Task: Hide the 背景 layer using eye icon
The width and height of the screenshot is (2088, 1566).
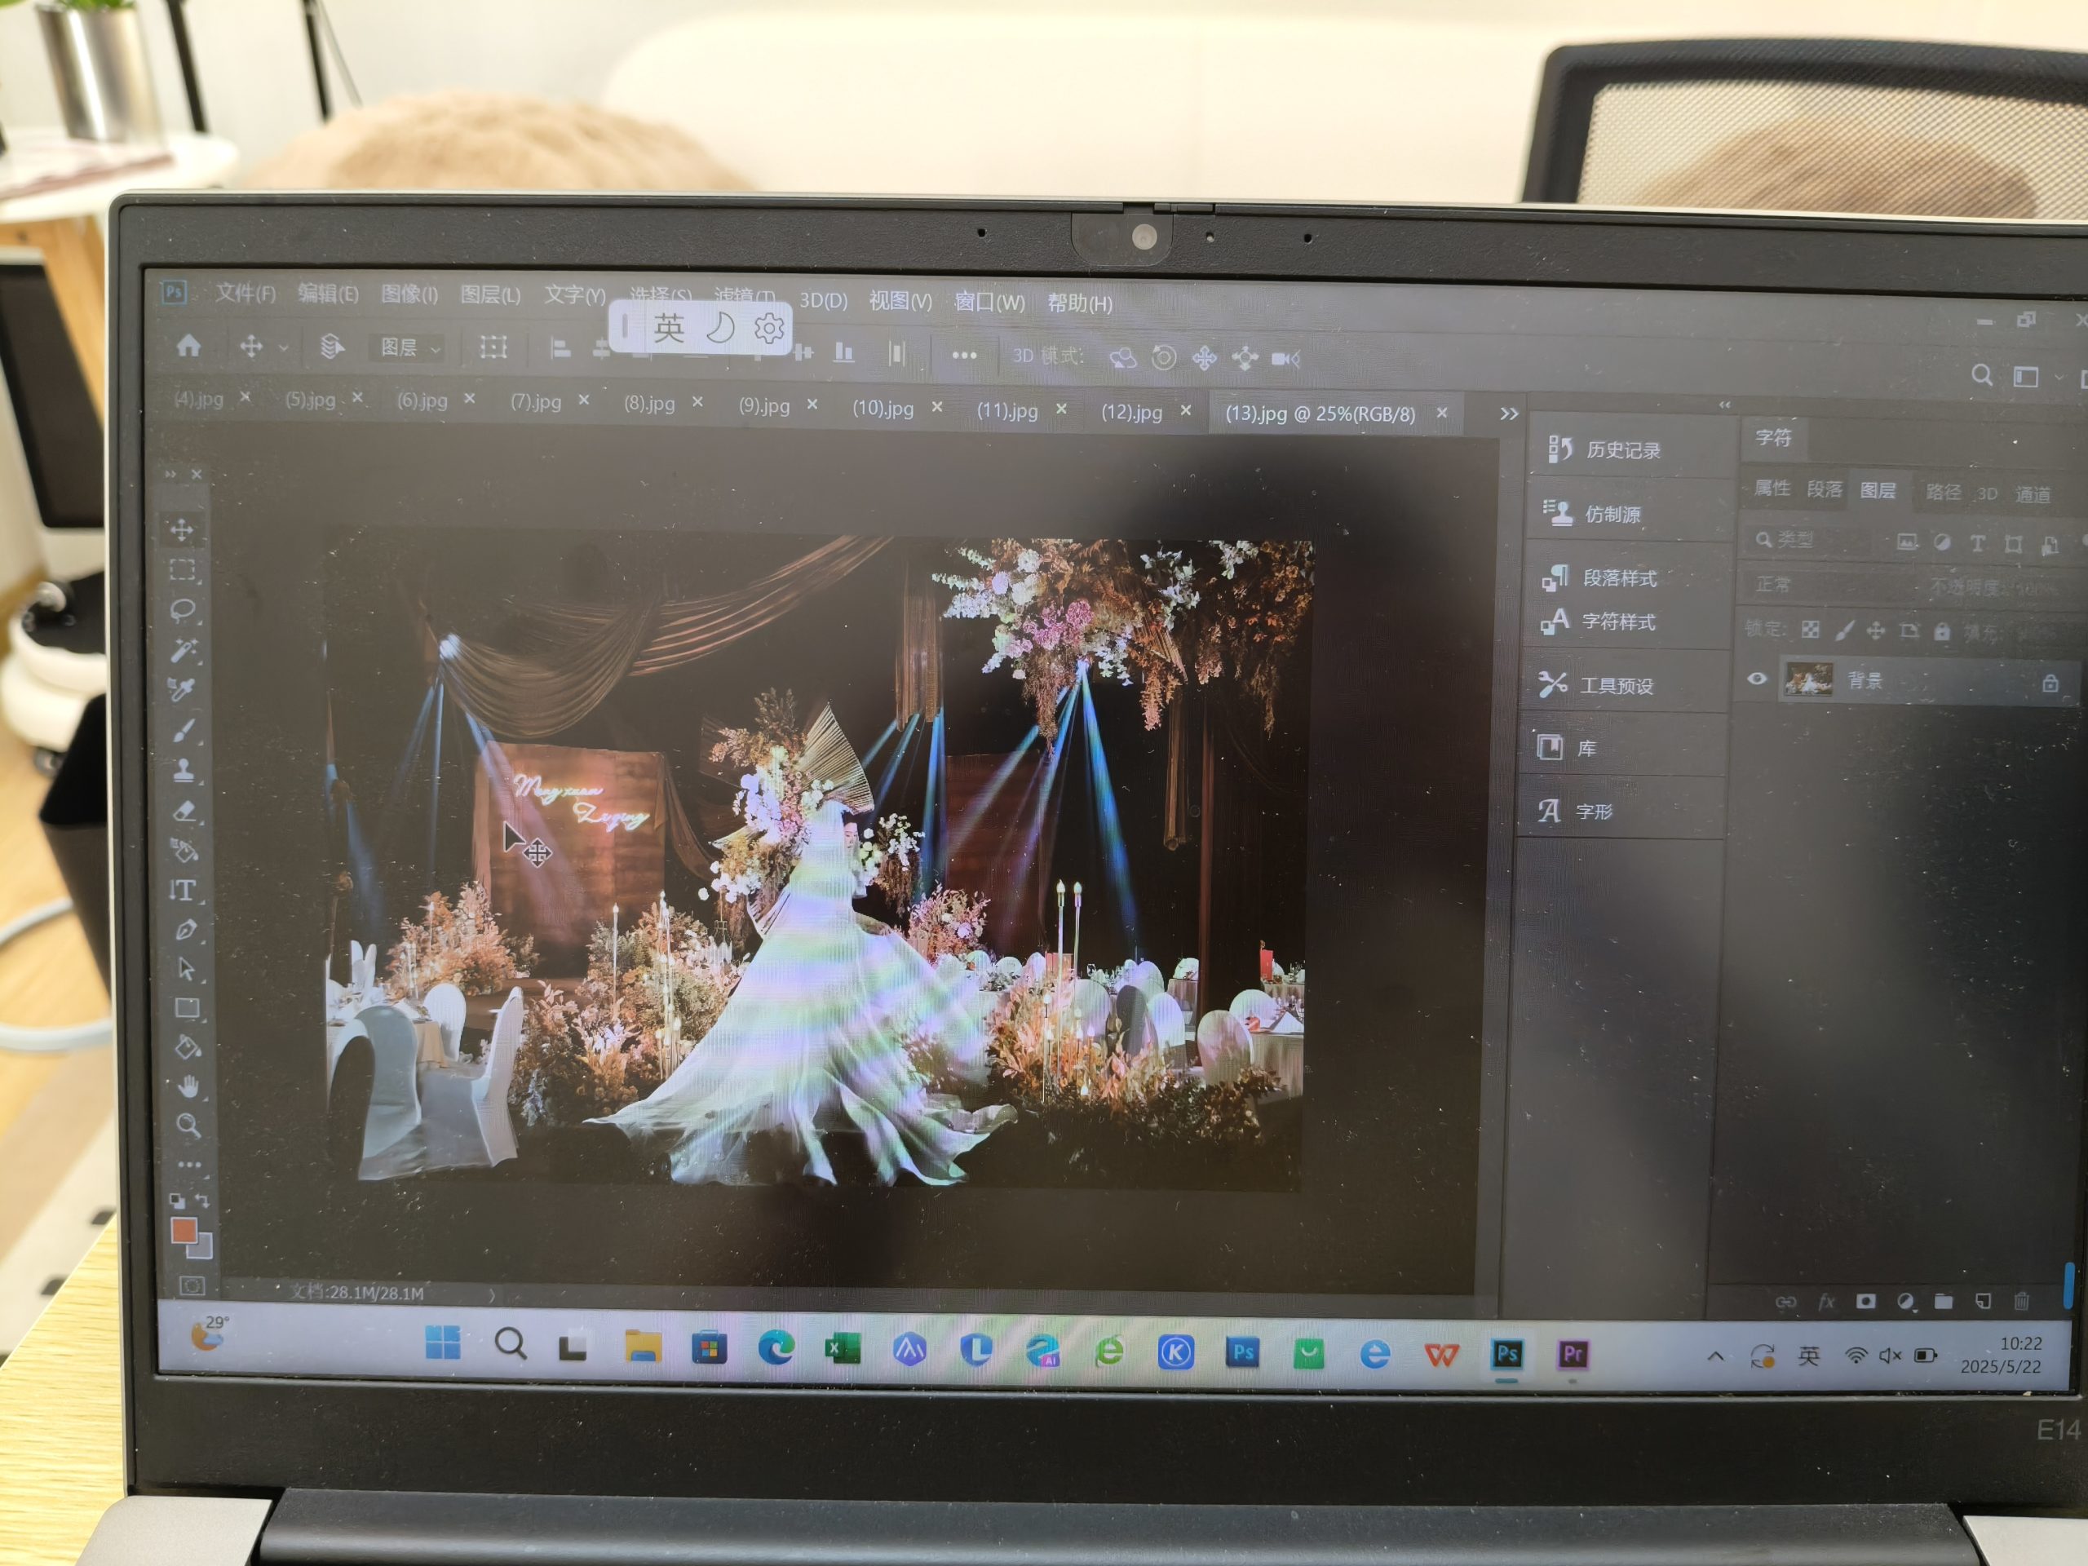Action: 1757,679
